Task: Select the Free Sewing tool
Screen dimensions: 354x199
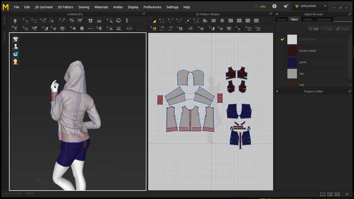Action: [x=171, y=29]
